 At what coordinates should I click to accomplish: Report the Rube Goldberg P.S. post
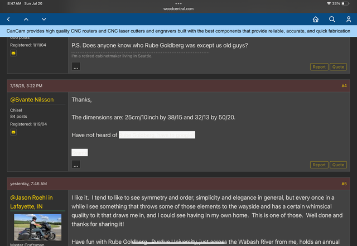tap(319, 67)
